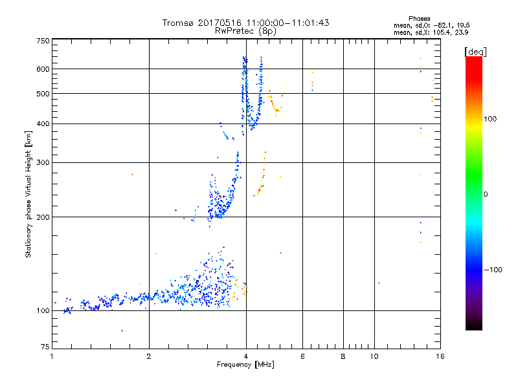Click the x-axis label '10'
The height and width of the screenshot is (388, 518).
click(x=374, y=356)
